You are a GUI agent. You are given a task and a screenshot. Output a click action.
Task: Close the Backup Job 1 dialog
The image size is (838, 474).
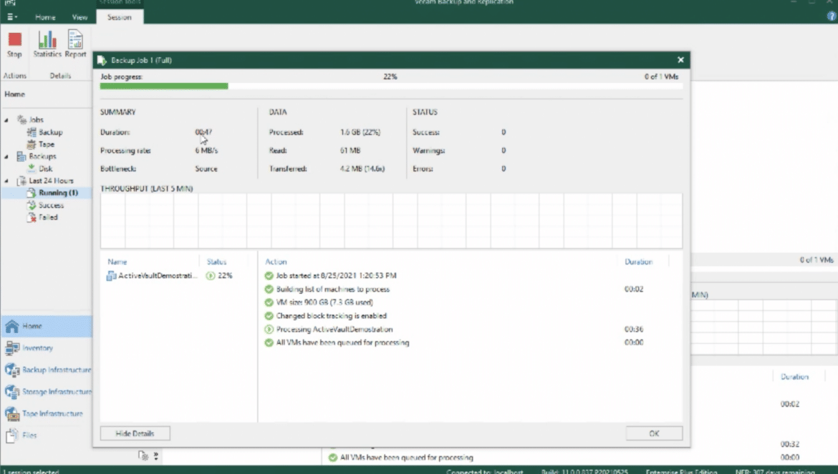[x=680, y=60]
